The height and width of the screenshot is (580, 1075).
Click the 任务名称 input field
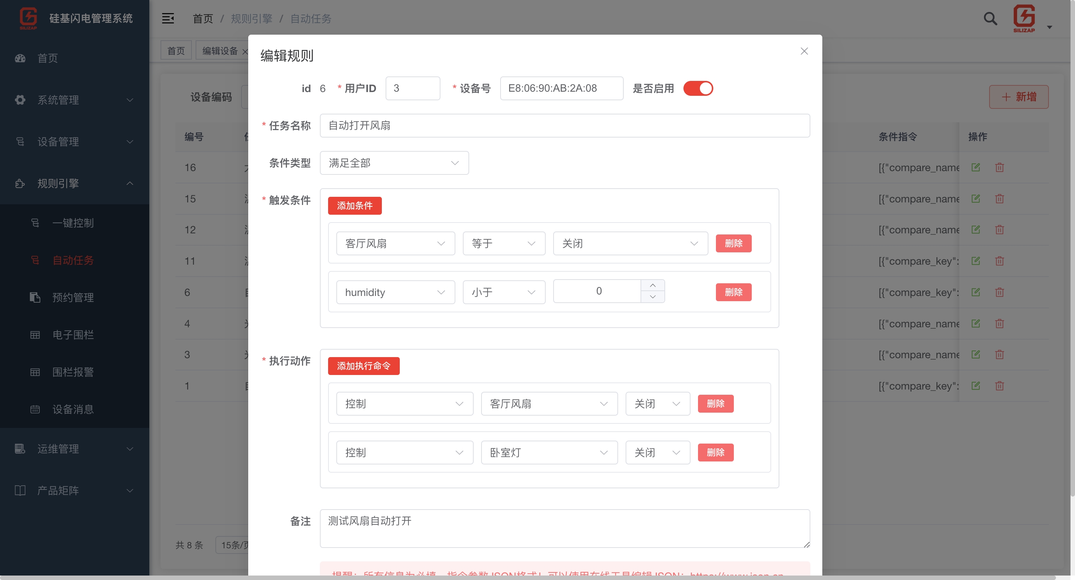[x=564, y=126]
